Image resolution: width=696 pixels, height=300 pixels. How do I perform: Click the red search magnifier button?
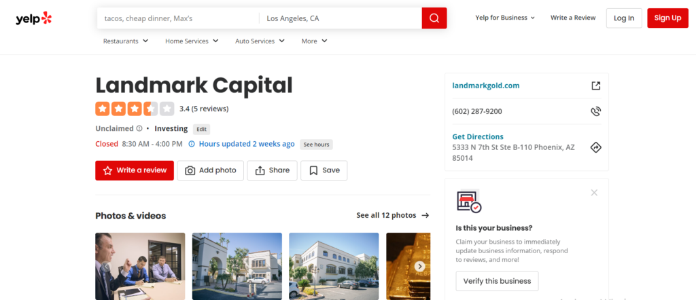(x=434, y=18)
